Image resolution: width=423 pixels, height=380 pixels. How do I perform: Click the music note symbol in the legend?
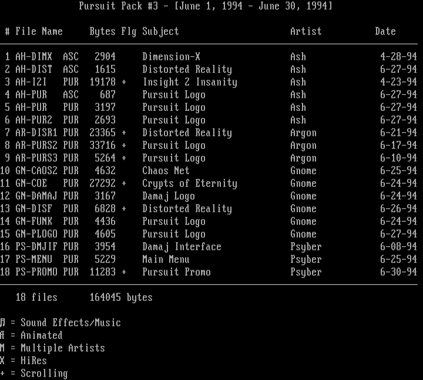[3, 323]
